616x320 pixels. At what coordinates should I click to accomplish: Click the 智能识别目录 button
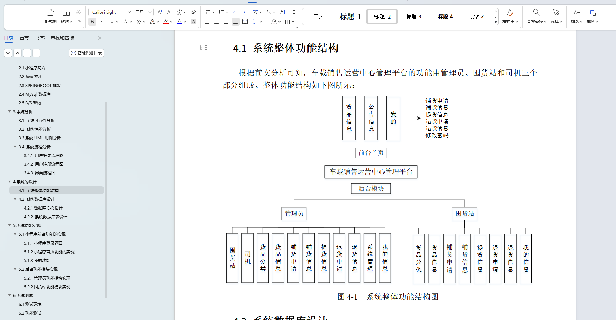pyautogui.click(x=86, y=53)
